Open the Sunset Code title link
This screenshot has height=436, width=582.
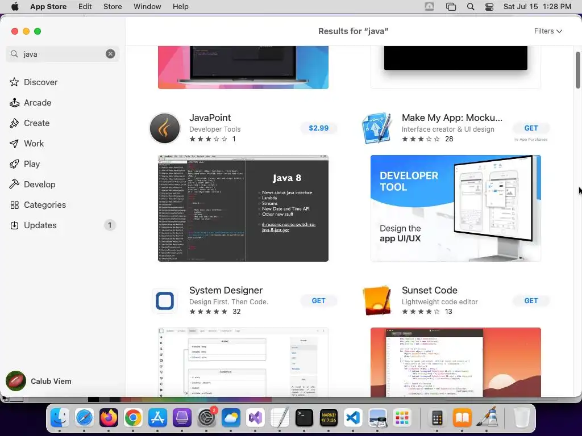(x=430, y=290)
